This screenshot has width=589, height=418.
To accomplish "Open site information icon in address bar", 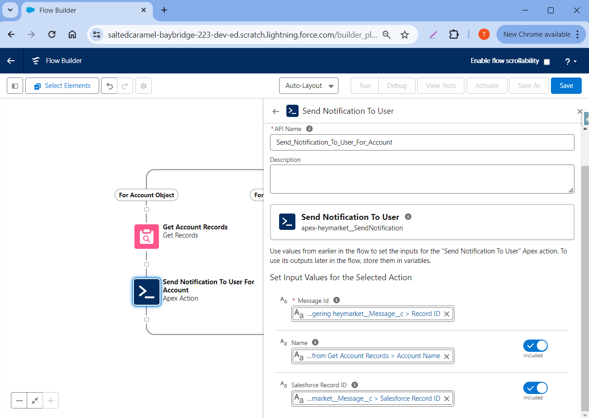I will [96, 34].
